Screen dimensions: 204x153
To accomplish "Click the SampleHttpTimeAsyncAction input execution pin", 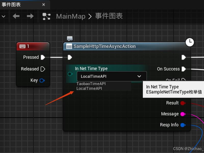I will pyautogui.click(x=70, y=57).
